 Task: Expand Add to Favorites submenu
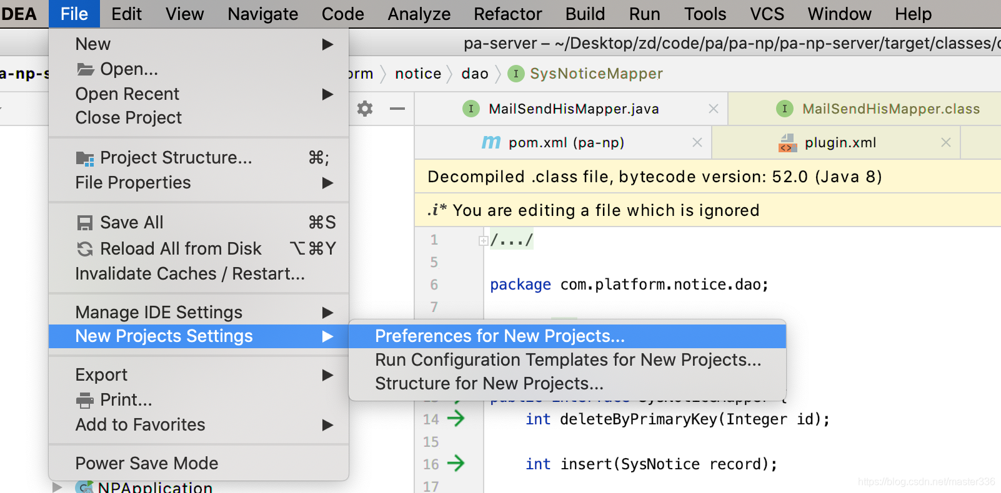click(x=199, y=424)
